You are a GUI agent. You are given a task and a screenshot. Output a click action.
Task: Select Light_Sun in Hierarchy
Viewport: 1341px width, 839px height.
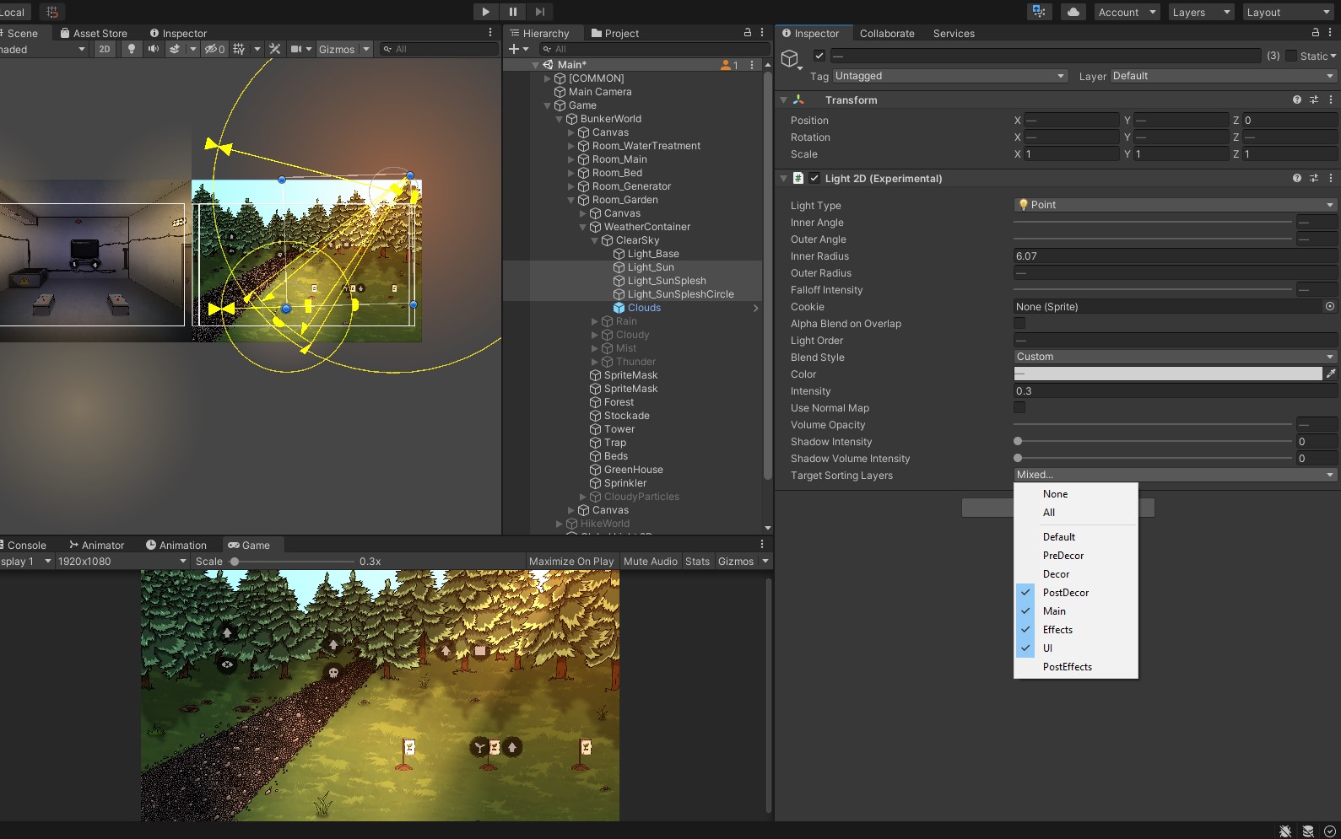pos(651,267)
